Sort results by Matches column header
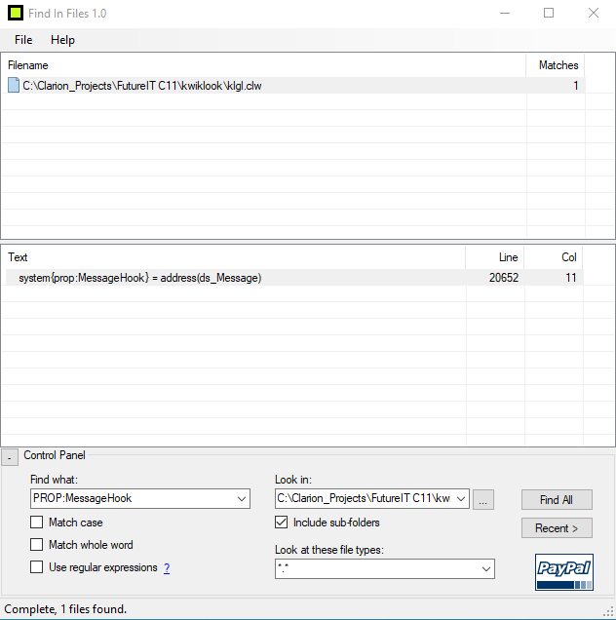This screenshot has width=616, height=620. tap(558, 65)
